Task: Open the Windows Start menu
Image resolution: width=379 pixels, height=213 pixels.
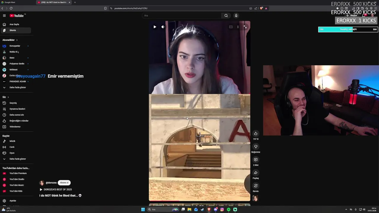Action: (143, 209)
